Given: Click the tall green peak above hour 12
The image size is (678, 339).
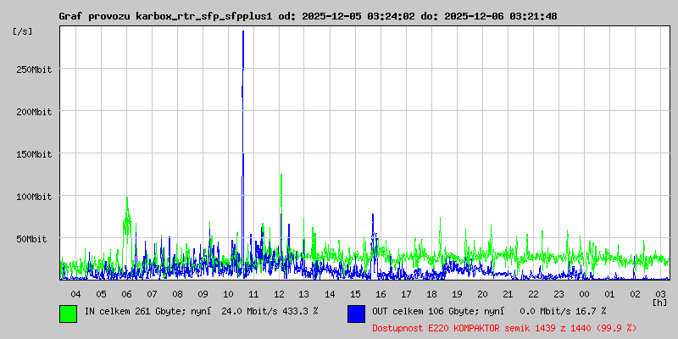Looking at the screenshot, I should 281,176.
